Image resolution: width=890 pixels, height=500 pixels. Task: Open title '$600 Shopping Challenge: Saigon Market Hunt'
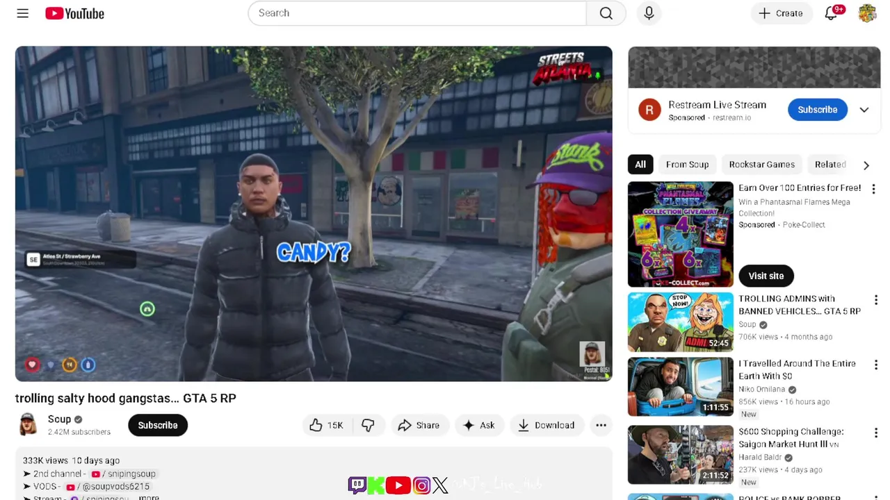point(791,437)
